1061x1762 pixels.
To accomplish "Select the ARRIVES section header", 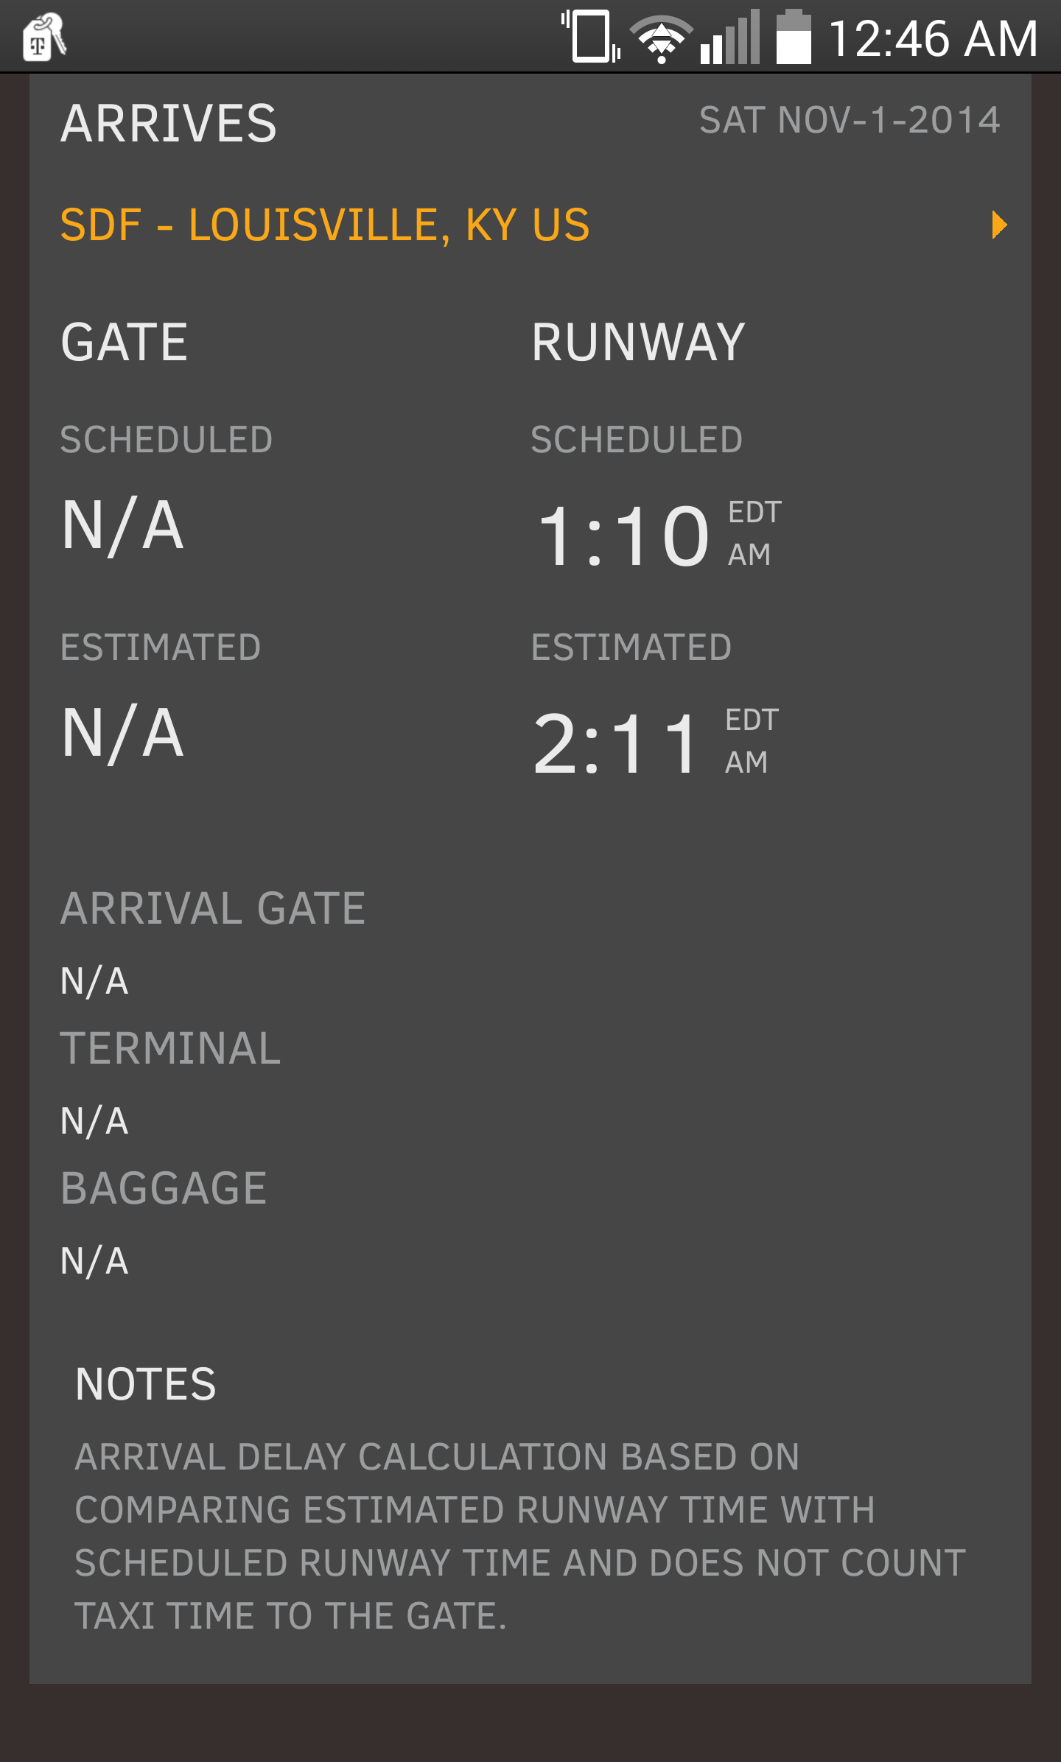I will [x=169, y=124].
